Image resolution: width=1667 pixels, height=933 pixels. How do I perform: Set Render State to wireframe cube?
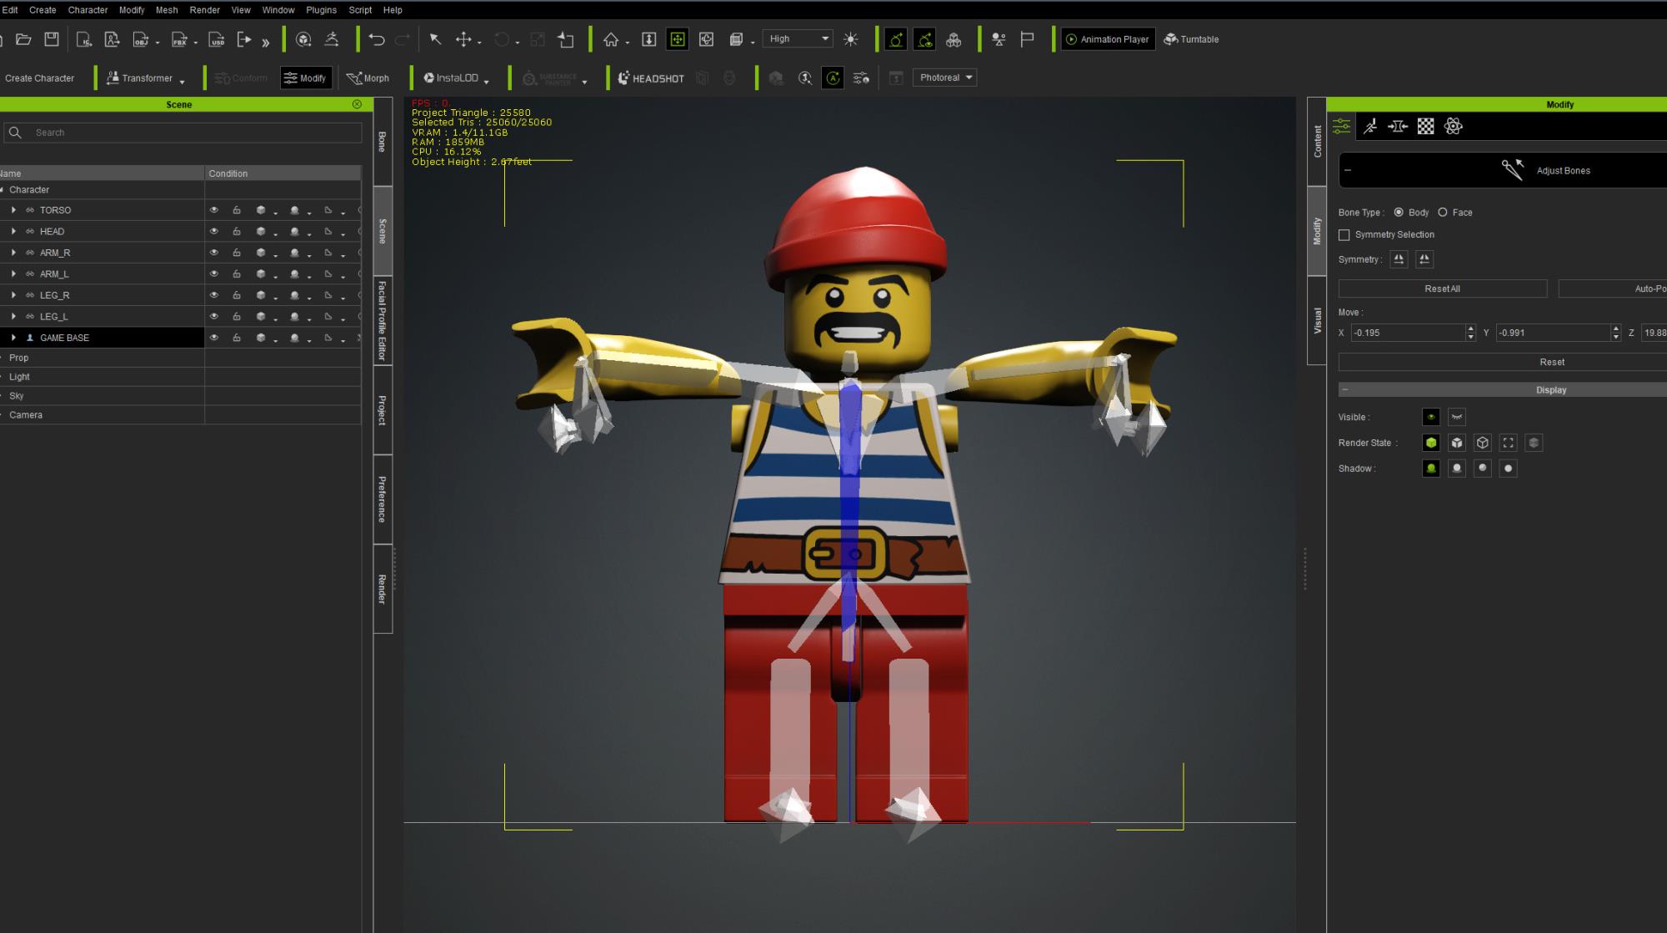pyautogui.click(x=1483, y=443)
